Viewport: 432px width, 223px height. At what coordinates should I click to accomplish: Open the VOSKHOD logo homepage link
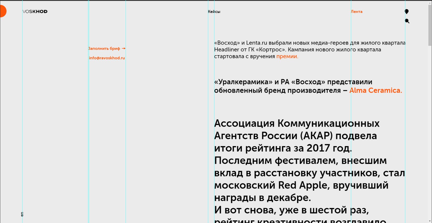(x=35, y=11)
